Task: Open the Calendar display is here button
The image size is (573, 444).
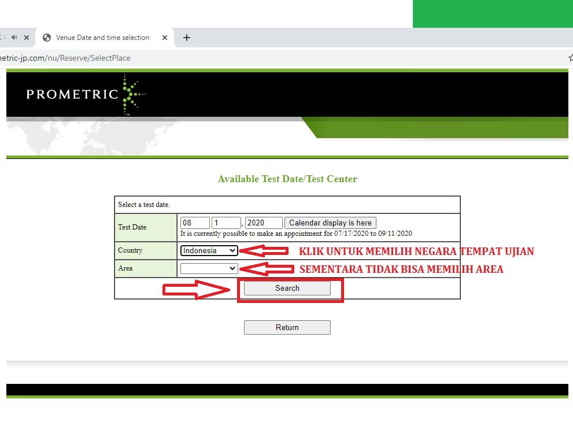Action: click(x=330, y=223)
